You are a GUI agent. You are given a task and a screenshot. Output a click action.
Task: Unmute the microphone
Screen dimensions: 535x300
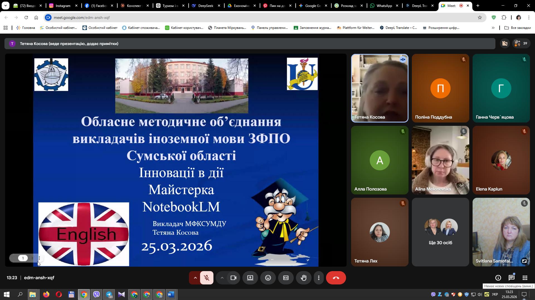(x=207, y=277)
